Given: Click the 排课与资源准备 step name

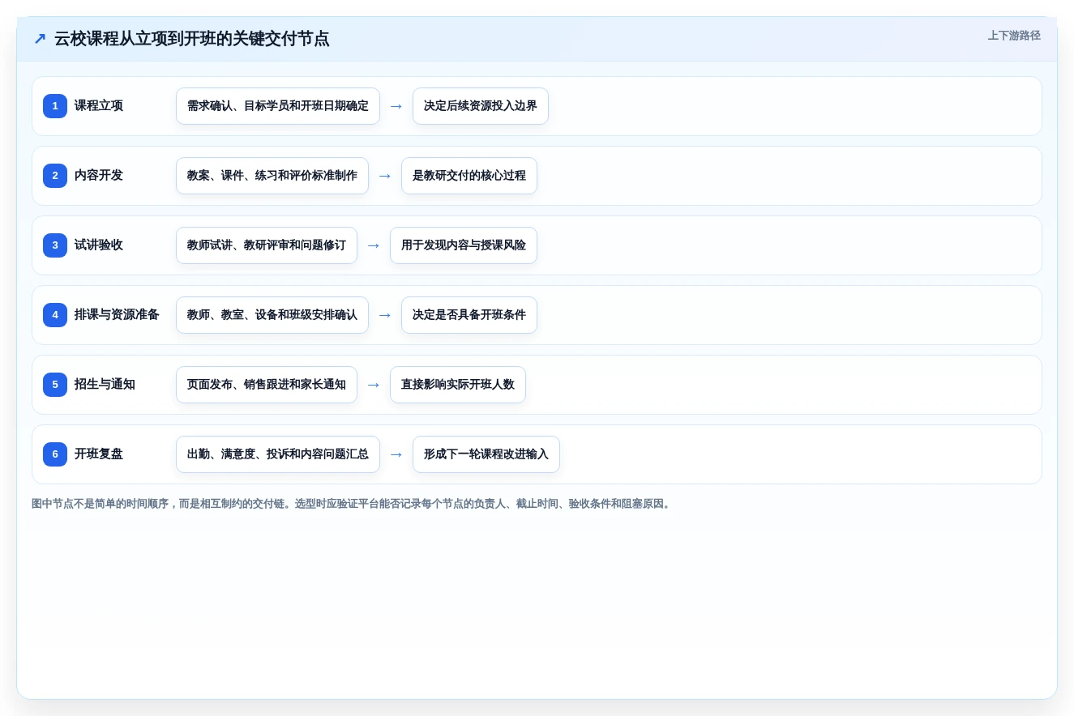Looking at the screenshot, I should tap(117, 315).
